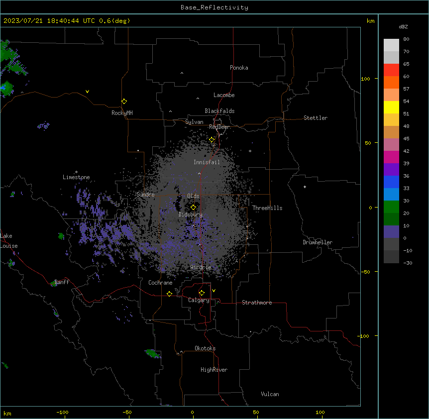Viewport: 429px width, 419px height.
Task: Click the Limestone label
Action: point(76,177)
